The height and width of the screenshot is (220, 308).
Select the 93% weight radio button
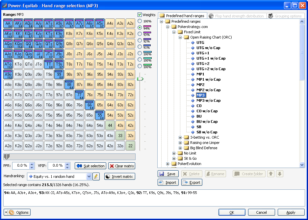[x=140, y=34]
